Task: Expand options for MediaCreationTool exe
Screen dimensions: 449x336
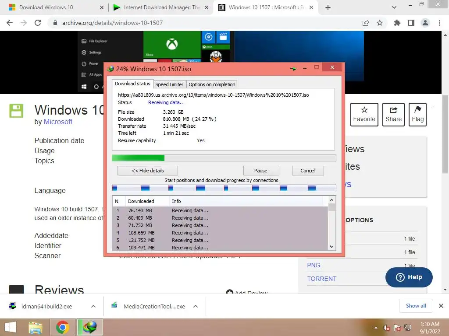Action: point(196,306)
